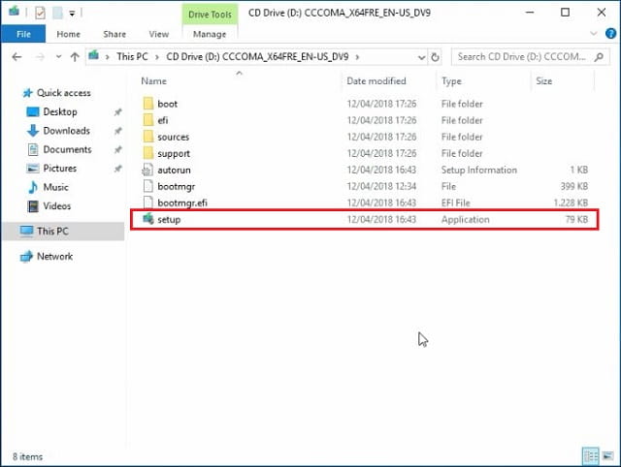Open Help with the blue question icon
The height and width of the screenshot is (467, 621).
(x=610, y=34)
